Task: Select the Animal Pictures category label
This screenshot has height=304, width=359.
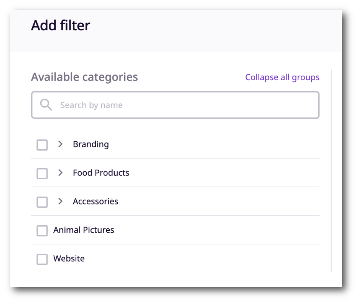Action: 84,230
